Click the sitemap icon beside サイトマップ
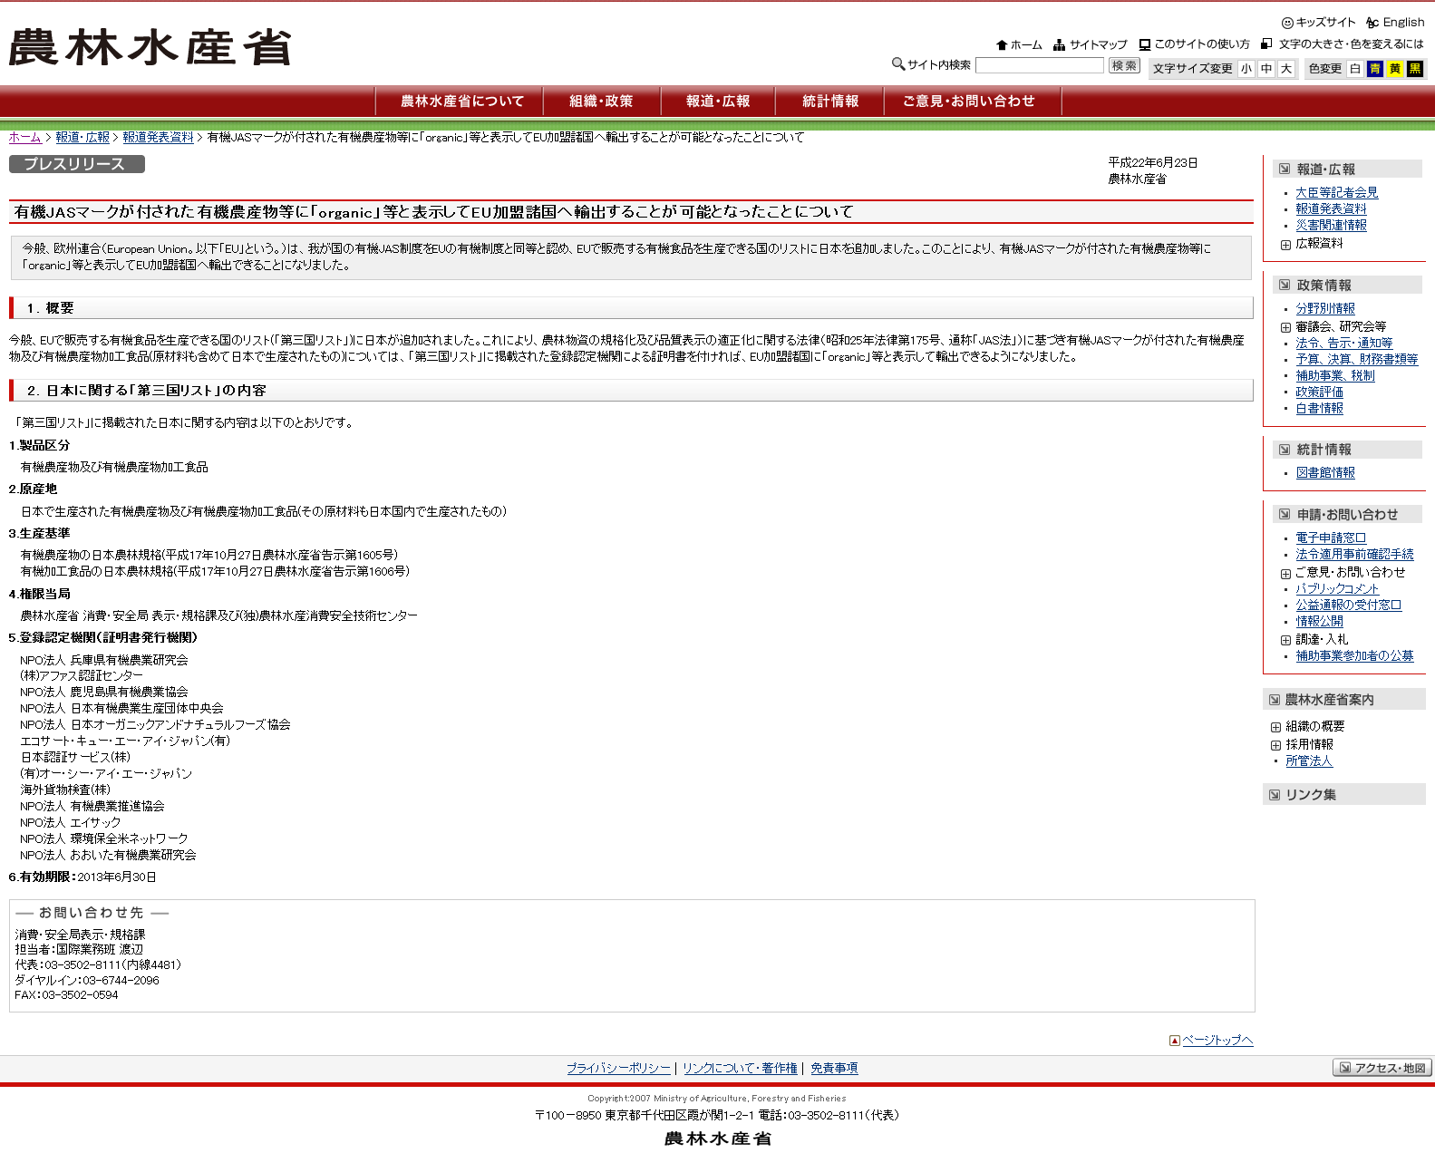1435x1153 pixels. [1059, 45]
